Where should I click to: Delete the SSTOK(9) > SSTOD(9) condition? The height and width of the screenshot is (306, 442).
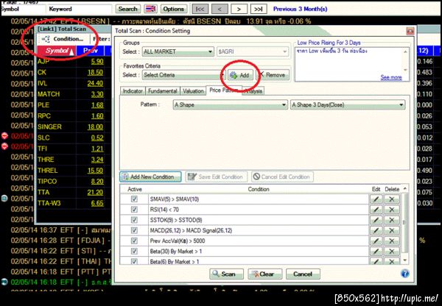tap(392, 220)
